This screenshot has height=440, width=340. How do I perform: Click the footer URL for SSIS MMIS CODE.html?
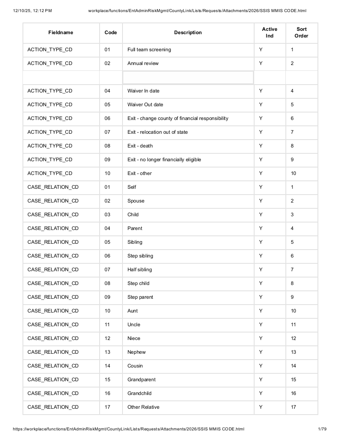pyautogui.click(x=128, y=429)
